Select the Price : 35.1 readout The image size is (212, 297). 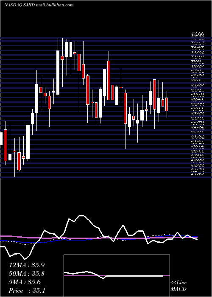tap(27, 291)
